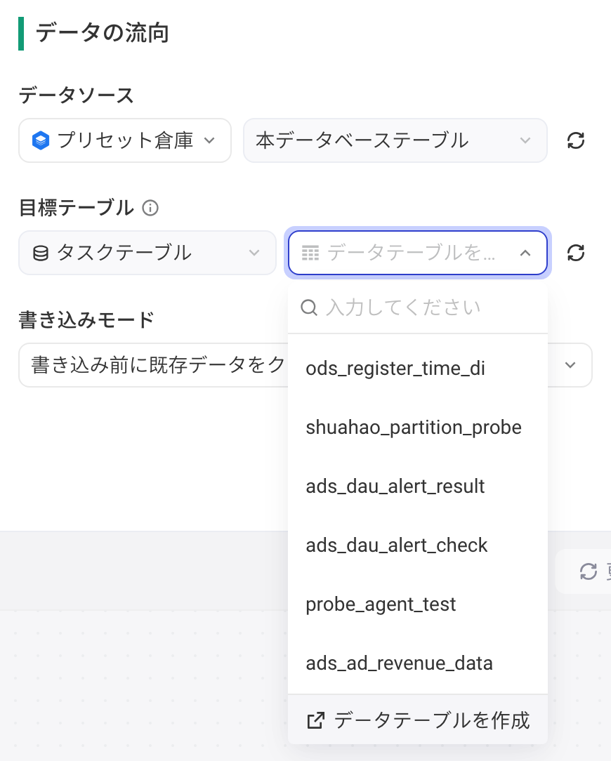Screen dimensions: 611x761
Task: Click the partially hidden refresh button in bottom bar
Action: pyautogui.click(x=588, y=571)
